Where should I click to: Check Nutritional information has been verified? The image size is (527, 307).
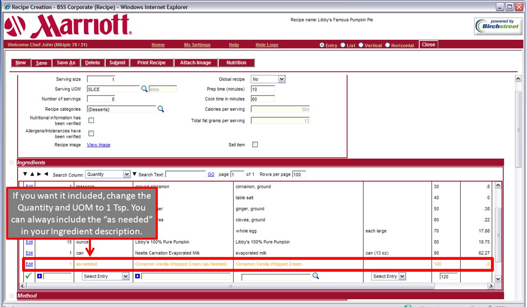91,120
